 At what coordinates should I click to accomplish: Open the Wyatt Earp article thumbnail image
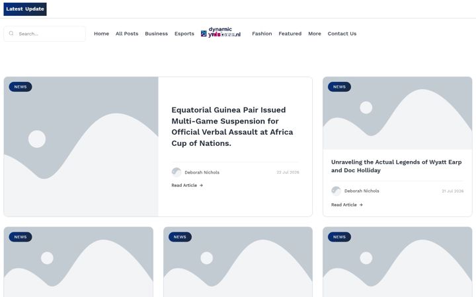click(397, 113)
